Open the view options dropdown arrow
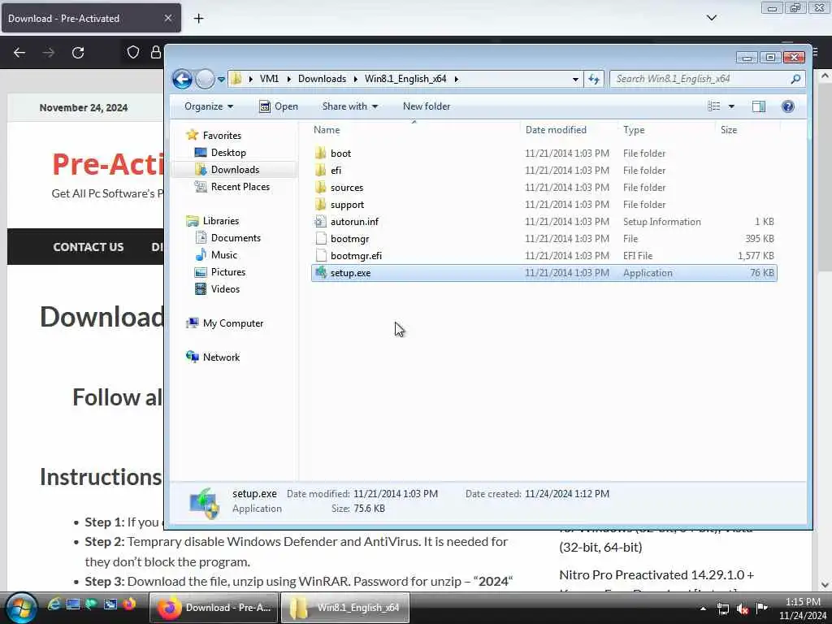 731,106
